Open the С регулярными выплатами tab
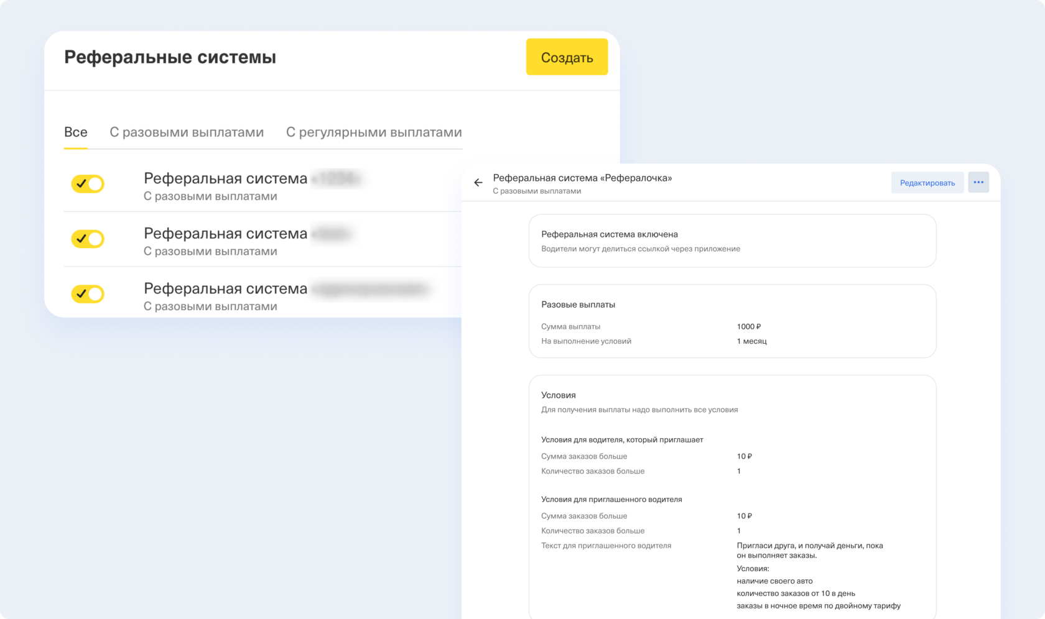Viewport: 1045px width, 619px height. (x=373, y=132)
